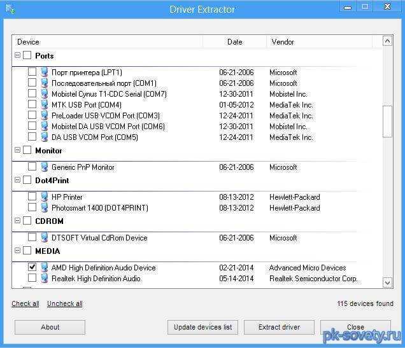This screenshot has height=348, width=405.
Task: Check the Dot4Print group checkbox
Action: (x=27, y=180)
